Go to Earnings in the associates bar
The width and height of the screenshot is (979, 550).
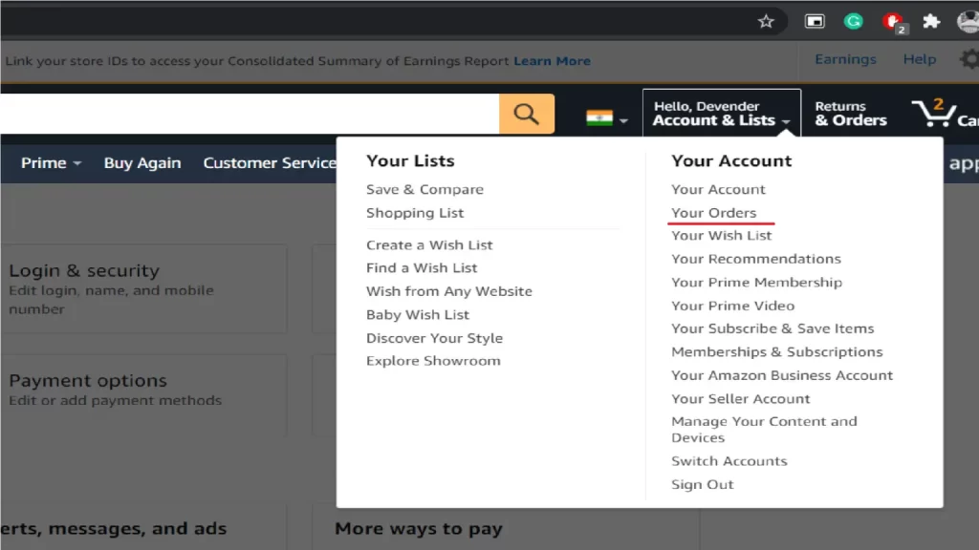845,59
